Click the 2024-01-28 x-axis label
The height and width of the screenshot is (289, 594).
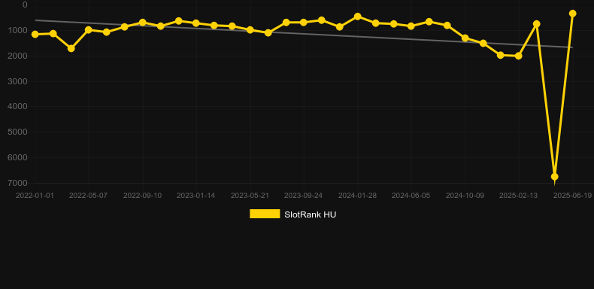[358, 196]
